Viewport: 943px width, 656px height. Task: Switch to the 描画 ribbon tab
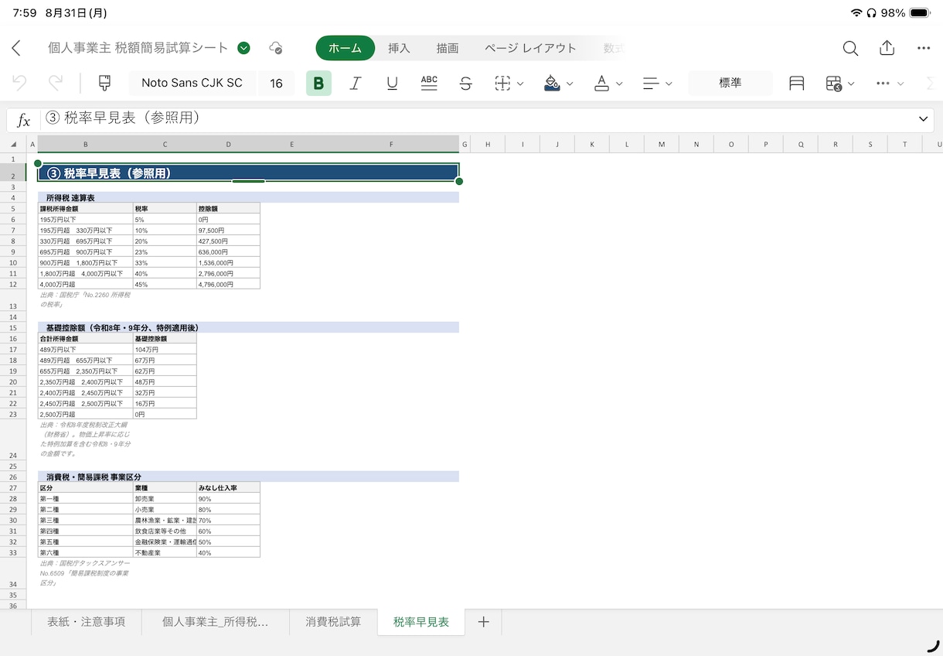click(x=448, y=48)
